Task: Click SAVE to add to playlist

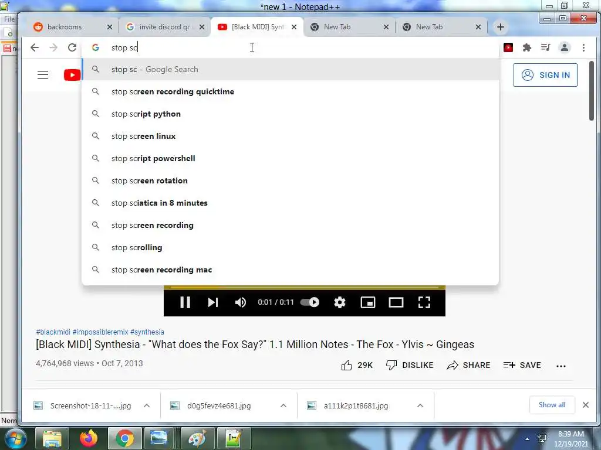Action: [522, 366]
